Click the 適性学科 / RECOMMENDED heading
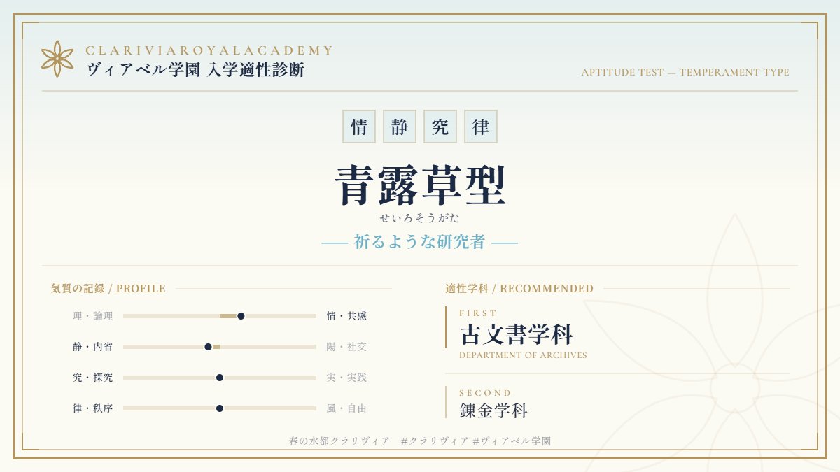This screenshot has width=840, height=472. [x=519, y=288]
